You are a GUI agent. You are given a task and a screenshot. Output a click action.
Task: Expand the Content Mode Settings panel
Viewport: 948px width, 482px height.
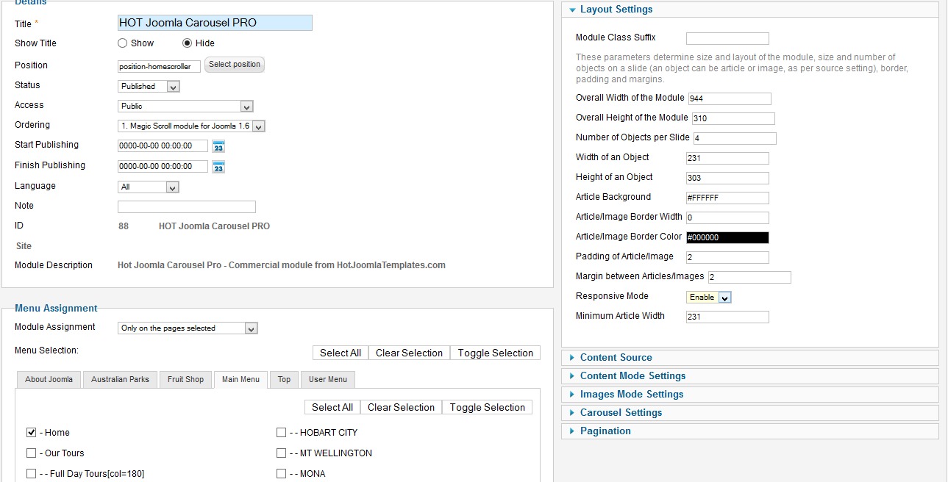pos(750,376)
